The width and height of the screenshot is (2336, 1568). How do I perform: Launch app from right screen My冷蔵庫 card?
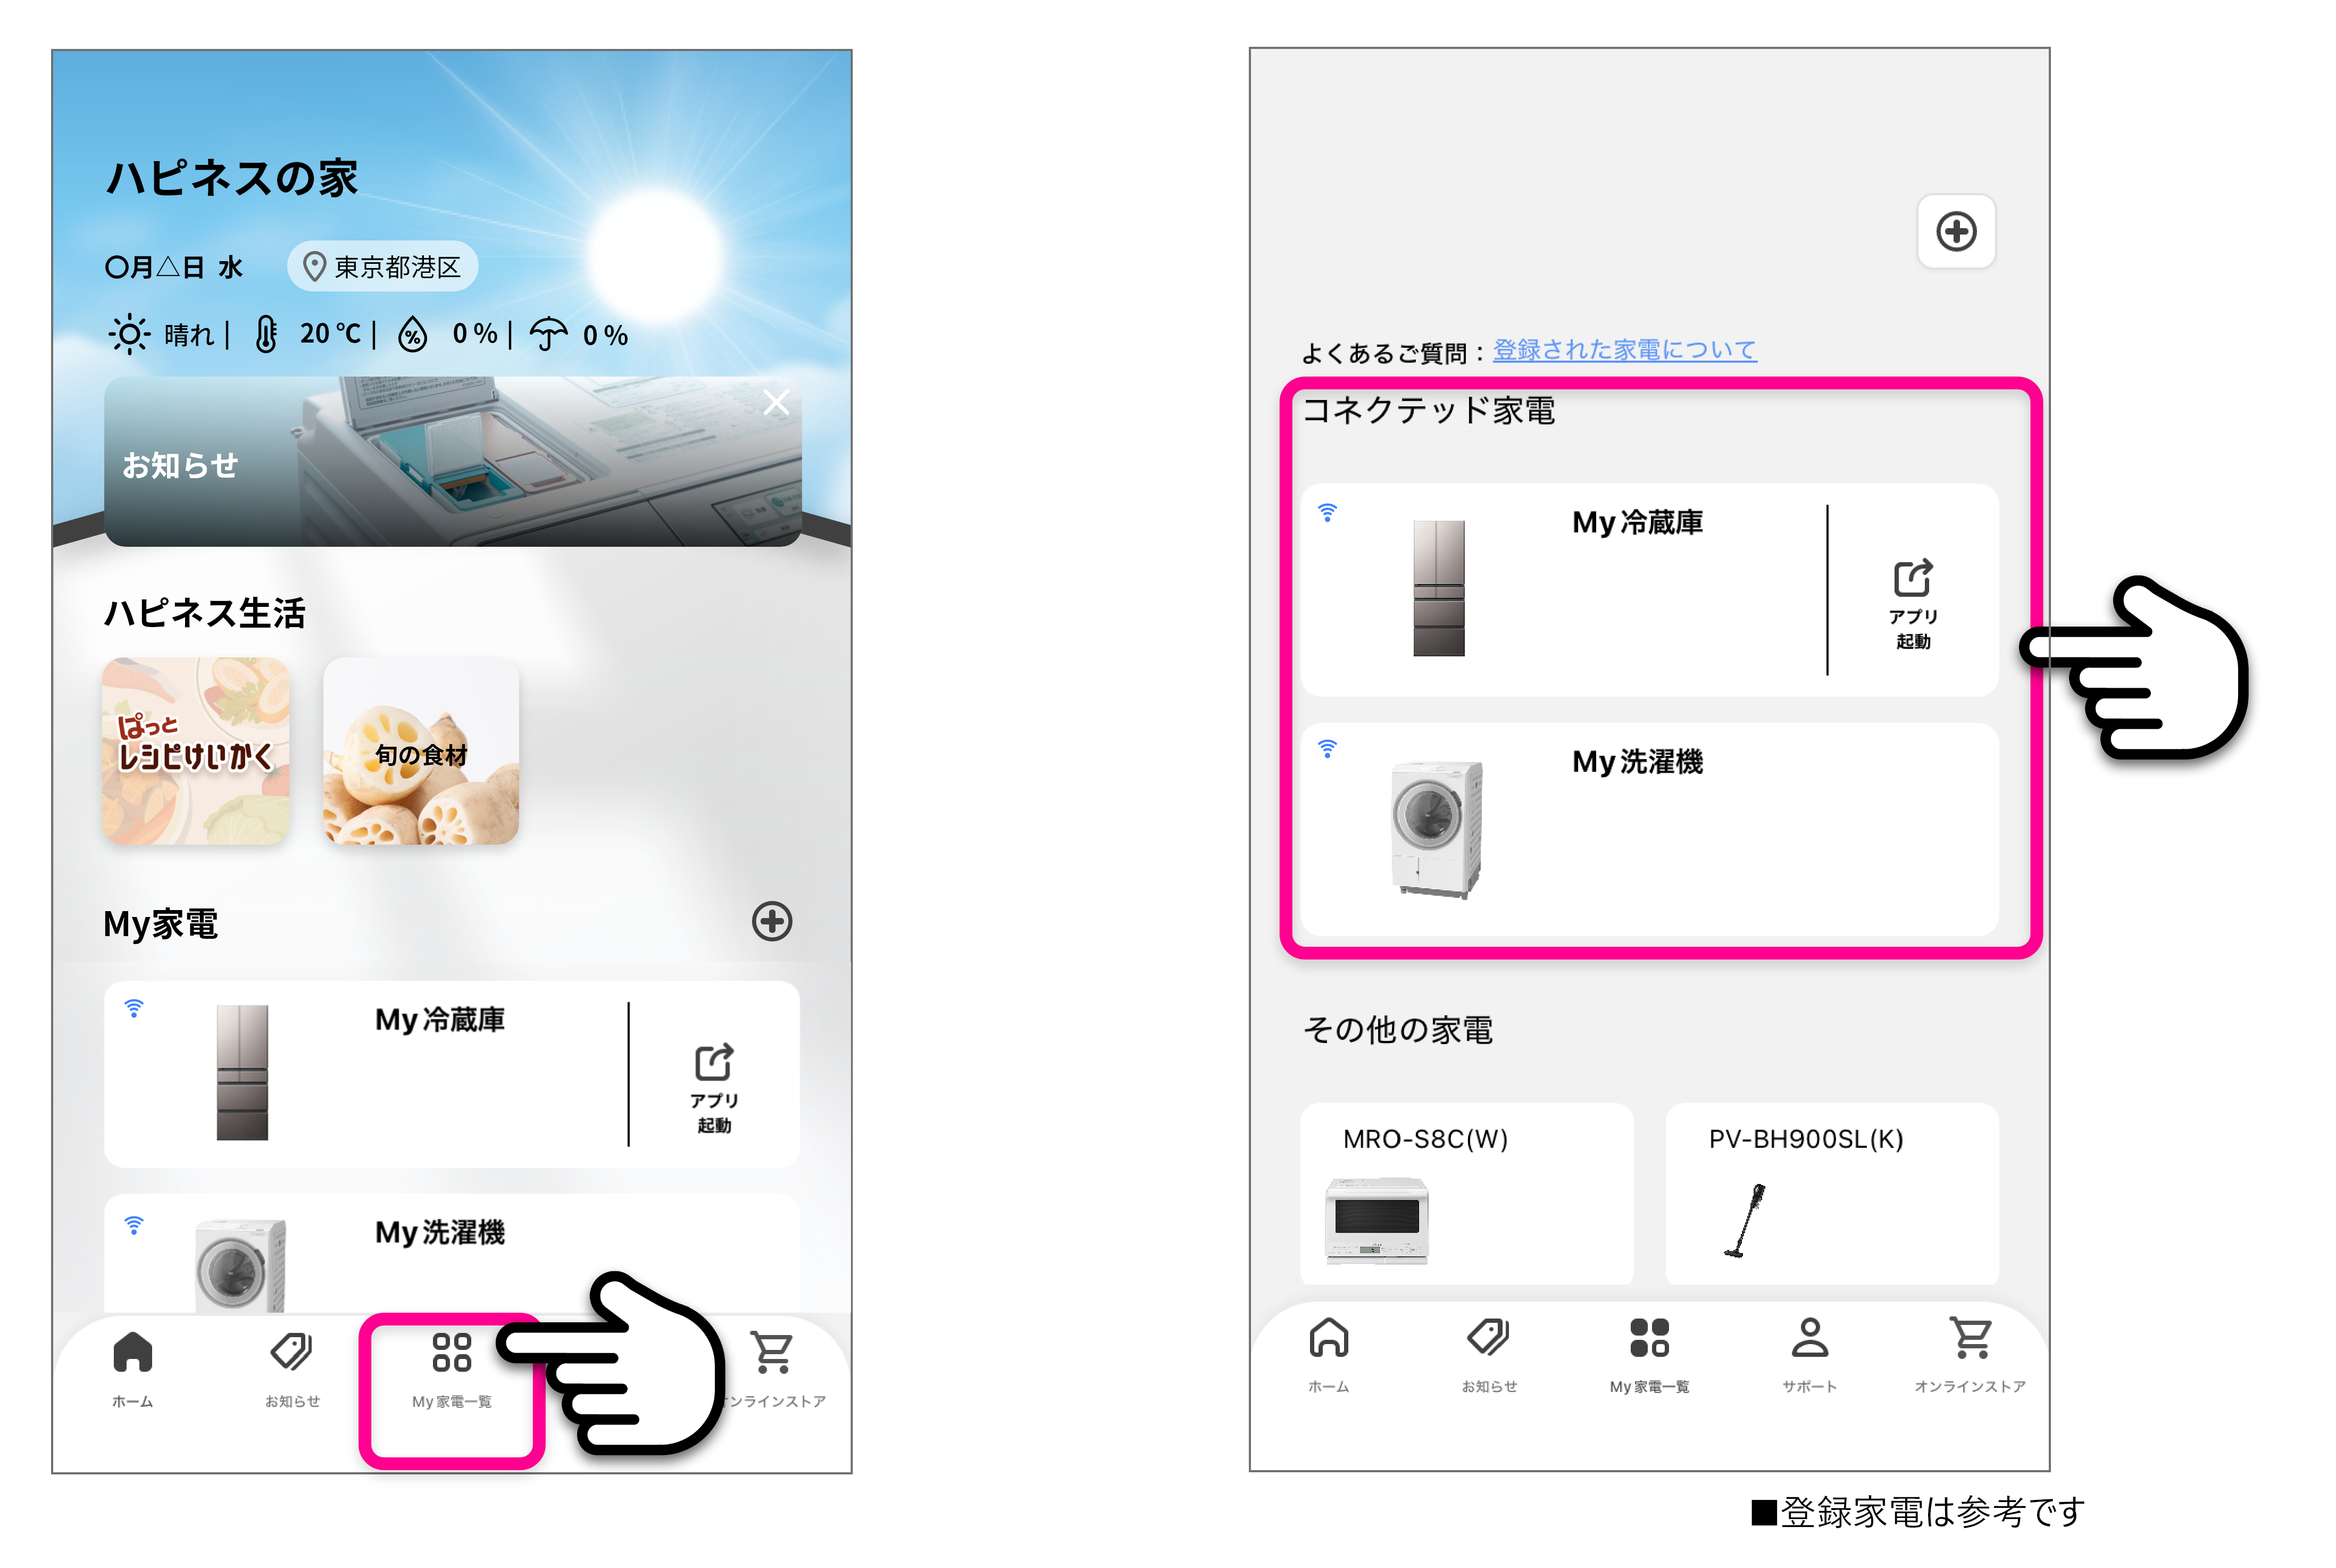[x=1912, y=602]
